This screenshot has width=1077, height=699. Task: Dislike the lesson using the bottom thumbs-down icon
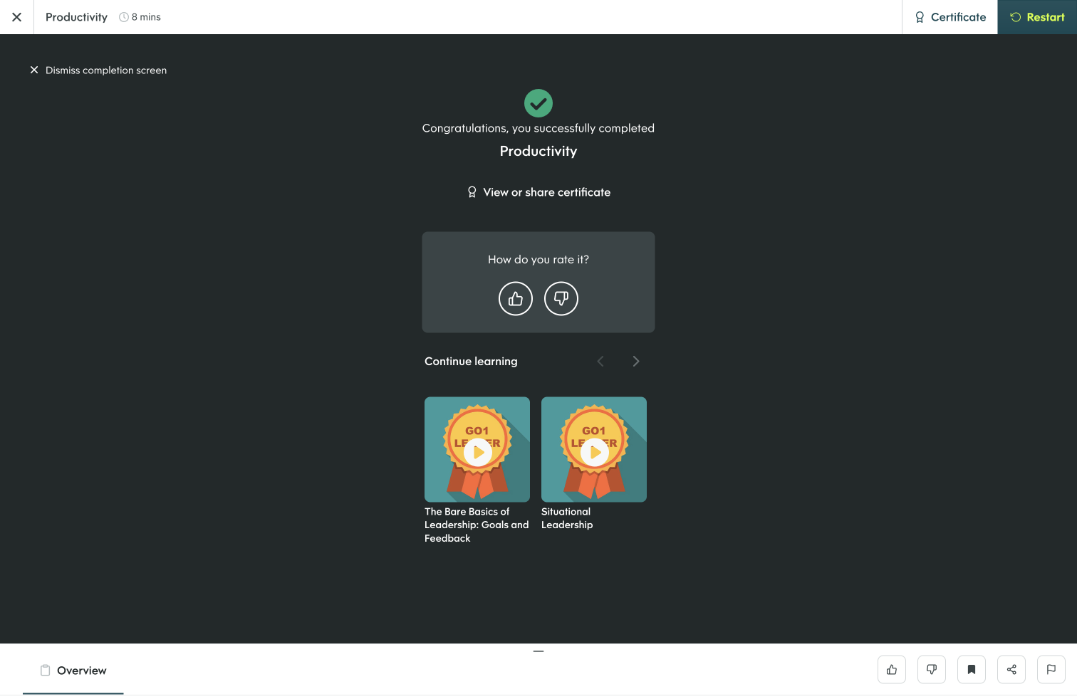(931, 669)
